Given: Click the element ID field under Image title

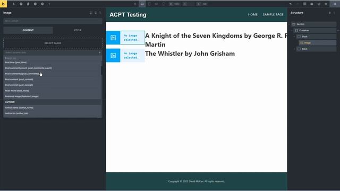Looking at the screenshot, I should point(53,21).
